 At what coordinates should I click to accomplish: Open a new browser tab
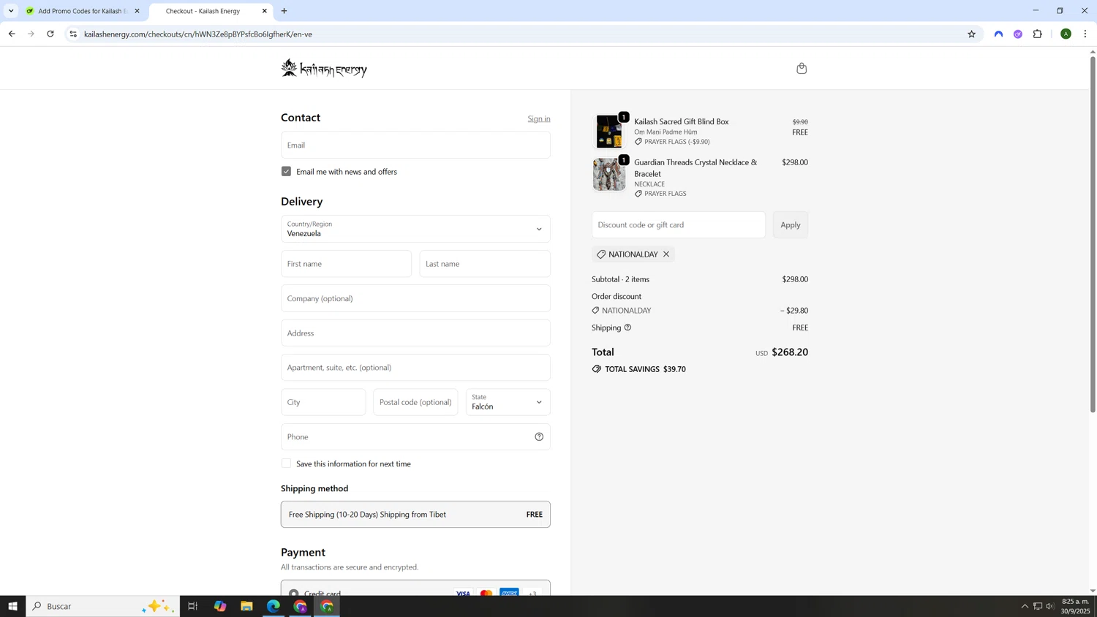tap(284, 11)
